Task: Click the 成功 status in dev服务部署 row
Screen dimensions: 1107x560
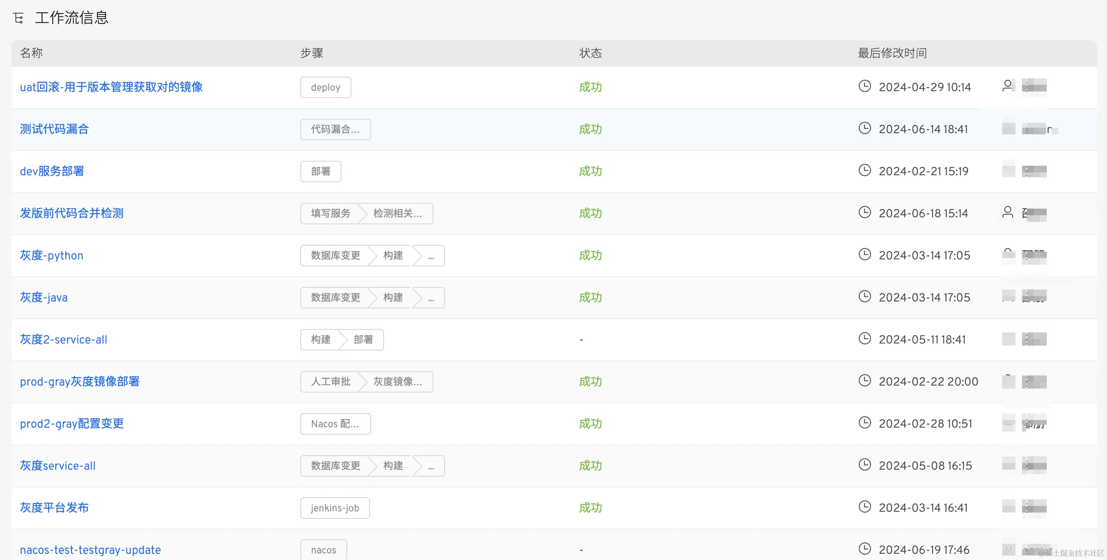Action: (590, 171)
